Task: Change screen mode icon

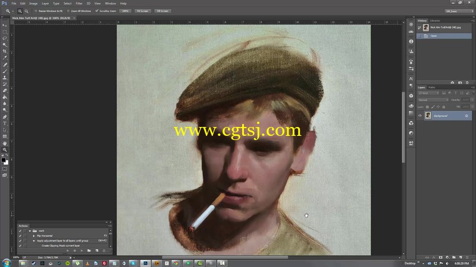Action: [5, 175]
